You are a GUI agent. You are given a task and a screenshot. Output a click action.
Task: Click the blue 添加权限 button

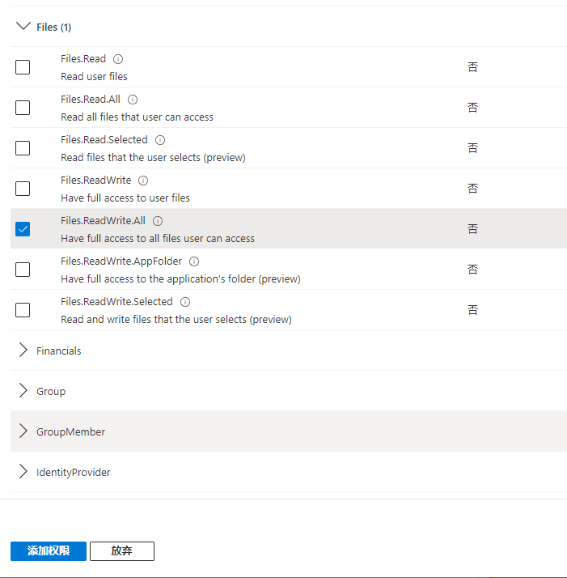pos(49,551)
